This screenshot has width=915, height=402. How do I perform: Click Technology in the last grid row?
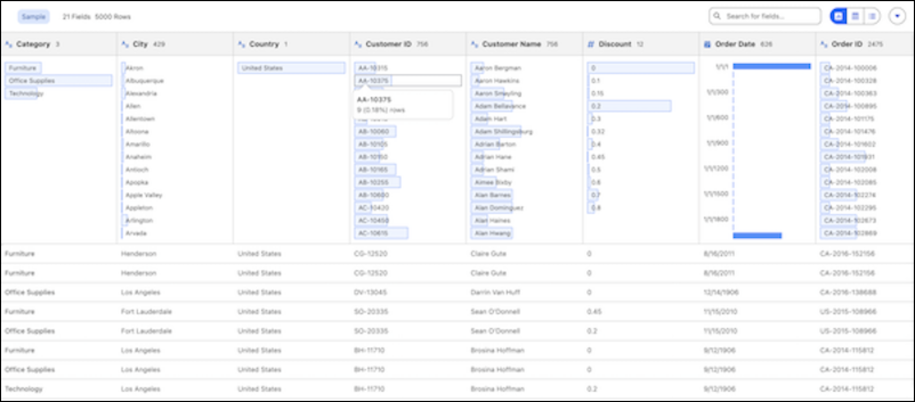[x=24, y=389]
